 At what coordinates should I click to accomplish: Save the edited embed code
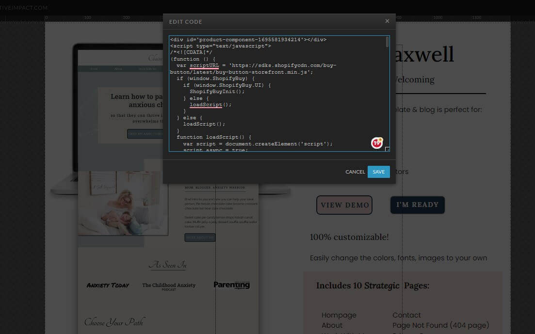pos(378,172)
